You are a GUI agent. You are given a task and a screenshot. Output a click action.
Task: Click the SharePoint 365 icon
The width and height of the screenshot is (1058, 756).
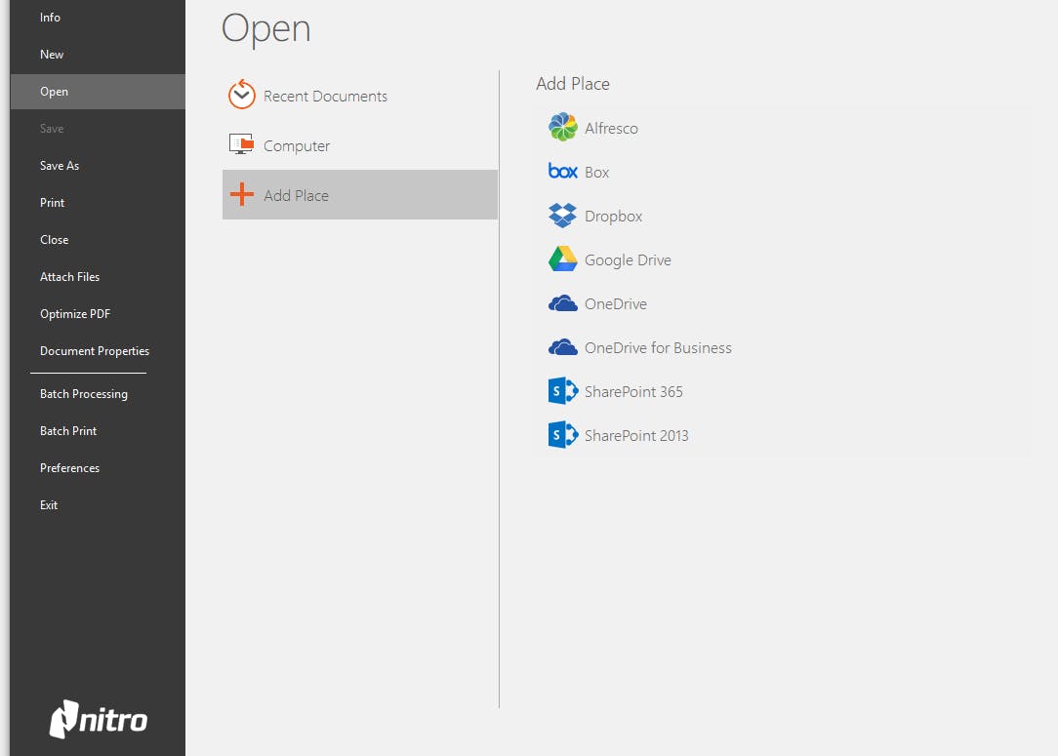click(563, 391)
